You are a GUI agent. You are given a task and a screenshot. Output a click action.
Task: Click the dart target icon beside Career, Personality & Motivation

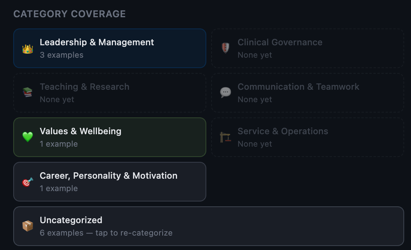pos(27,181)
